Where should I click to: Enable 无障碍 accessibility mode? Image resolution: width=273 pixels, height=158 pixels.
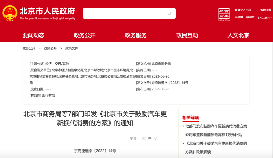(x=239, y=17)
